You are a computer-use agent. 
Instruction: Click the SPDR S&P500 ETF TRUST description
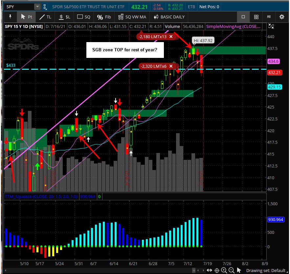88,7
